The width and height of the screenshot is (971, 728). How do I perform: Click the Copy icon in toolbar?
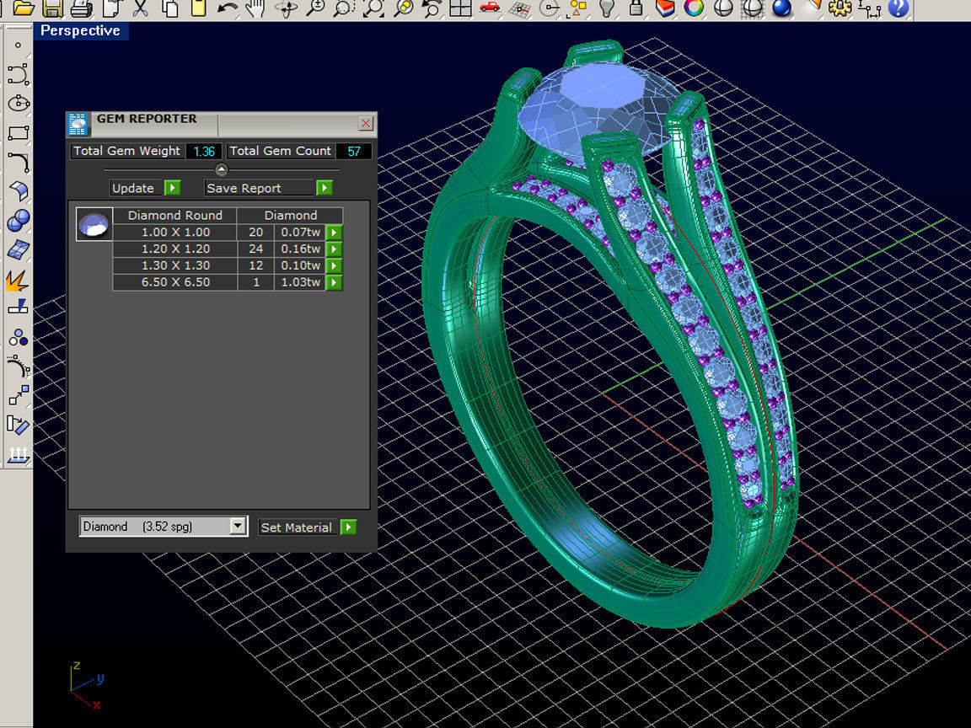coord(169,8)
